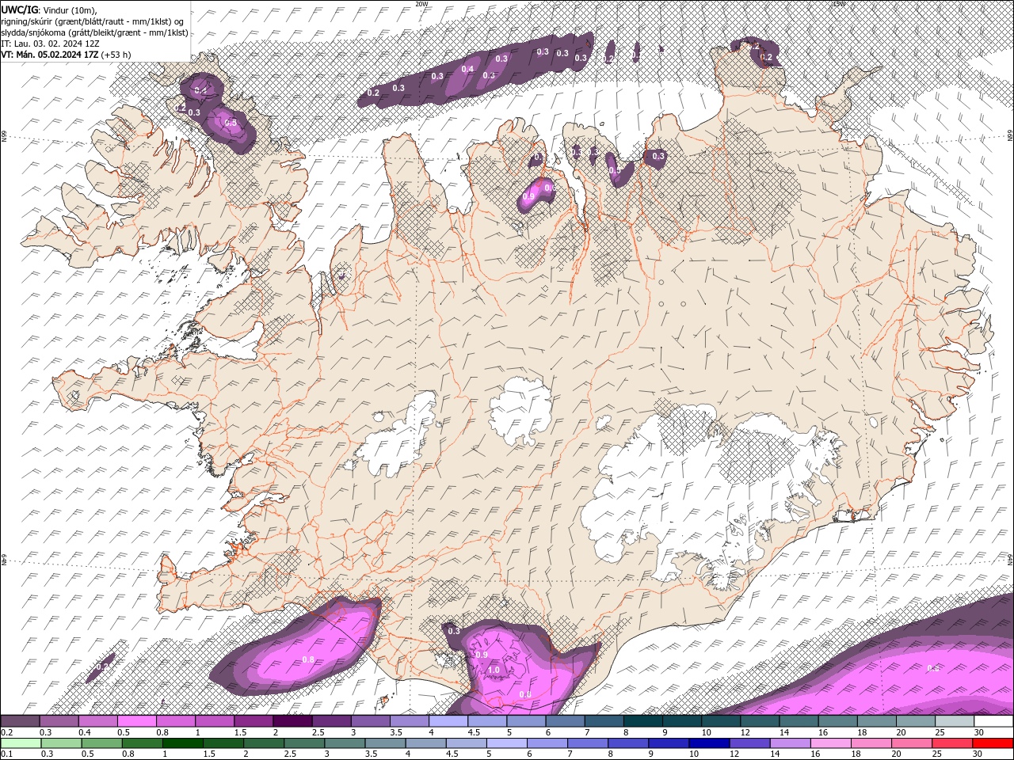The width and height of the screenshot is (1014, 760).
Task: Click the 0.8 green swatch in lower legend row
Action: (x=142, y=743)
